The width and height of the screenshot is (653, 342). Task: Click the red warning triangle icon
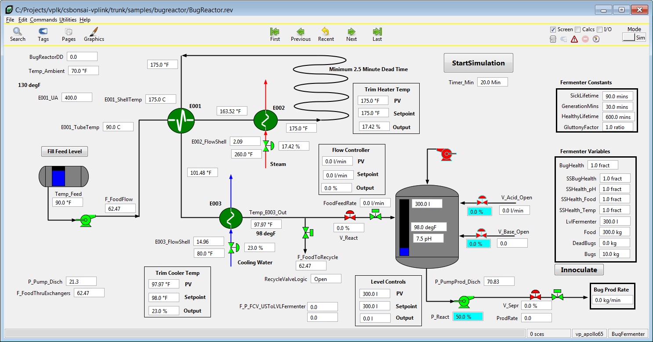click(574, 39)
